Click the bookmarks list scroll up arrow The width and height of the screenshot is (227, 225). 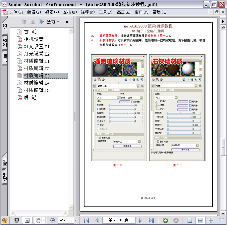tap(71, 31)
